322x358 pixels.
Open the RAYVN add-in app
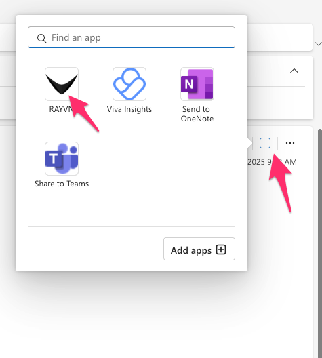62,84
